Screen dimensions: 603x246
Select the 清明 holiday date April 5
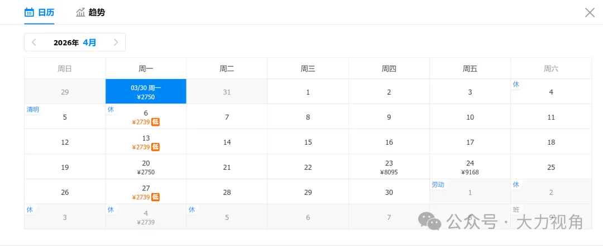click(x=65, y=117)
